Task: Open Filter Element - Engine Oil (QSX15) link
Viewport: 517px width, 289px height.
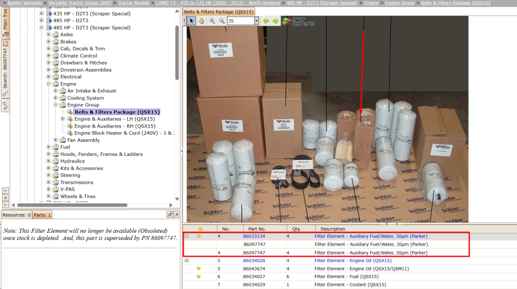Action: click(353, 261)
